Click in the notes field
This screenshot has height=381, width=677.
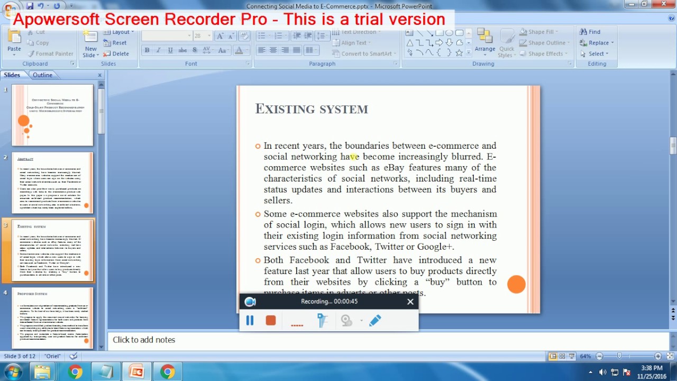tap(389, 340)
